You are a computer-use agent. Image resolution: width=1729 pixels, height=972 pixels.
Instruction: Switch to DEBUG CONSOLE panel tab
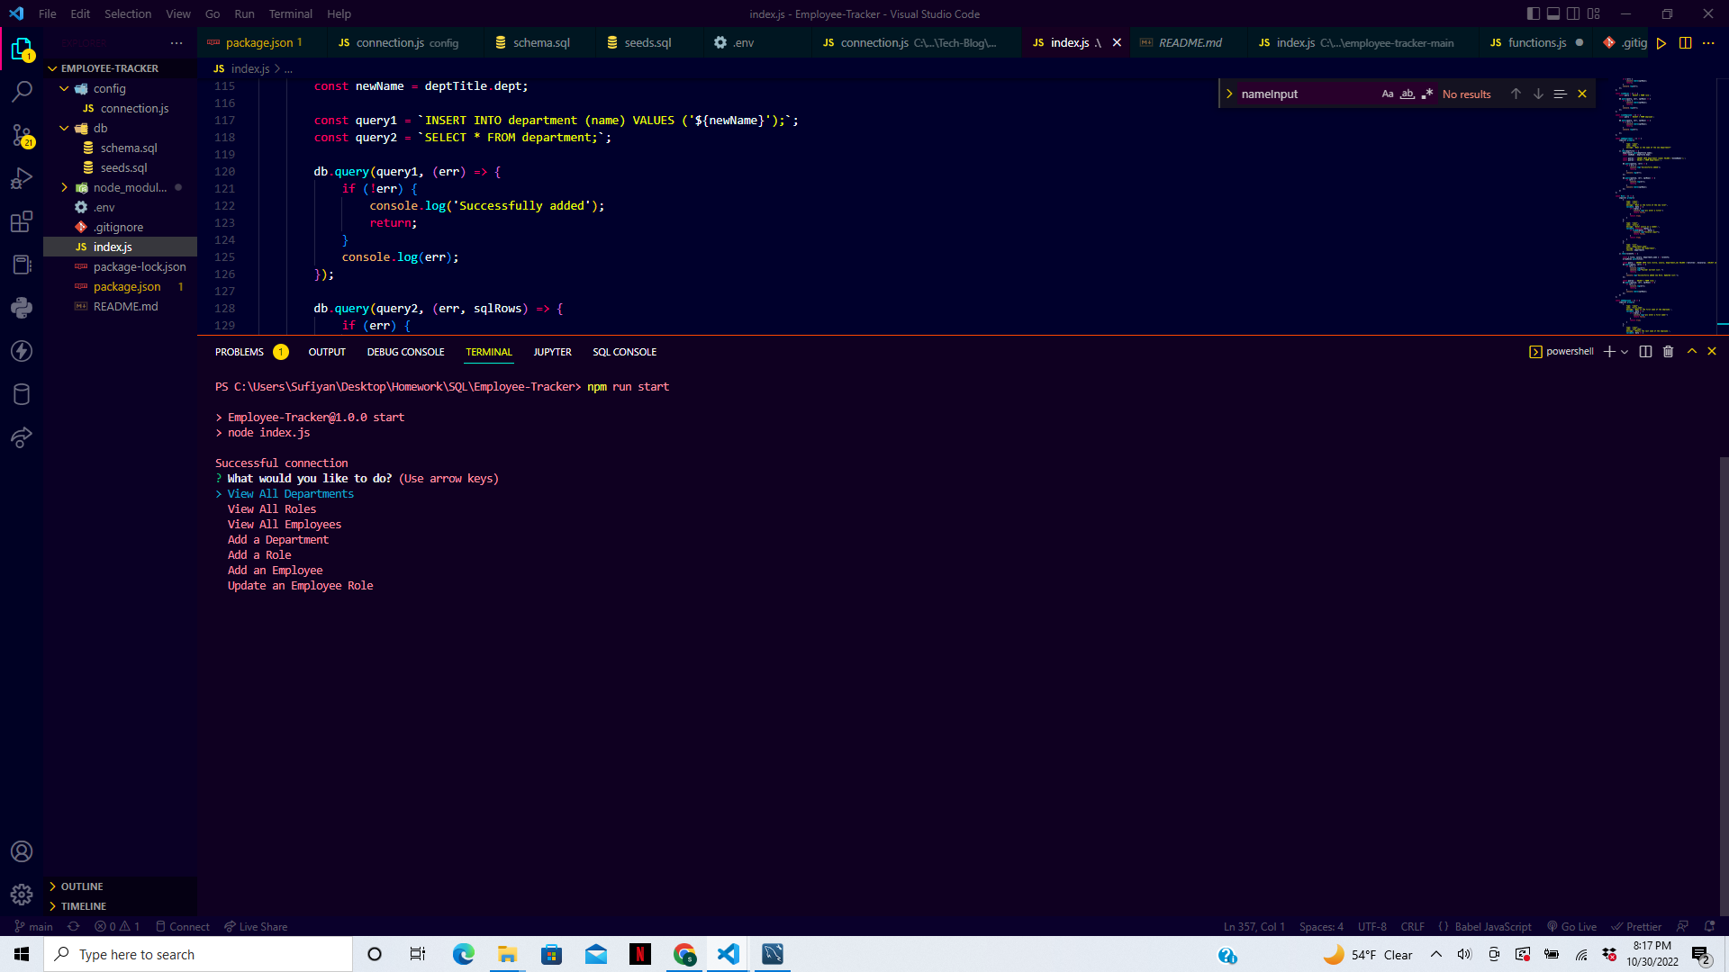click(x=405, y=352)
